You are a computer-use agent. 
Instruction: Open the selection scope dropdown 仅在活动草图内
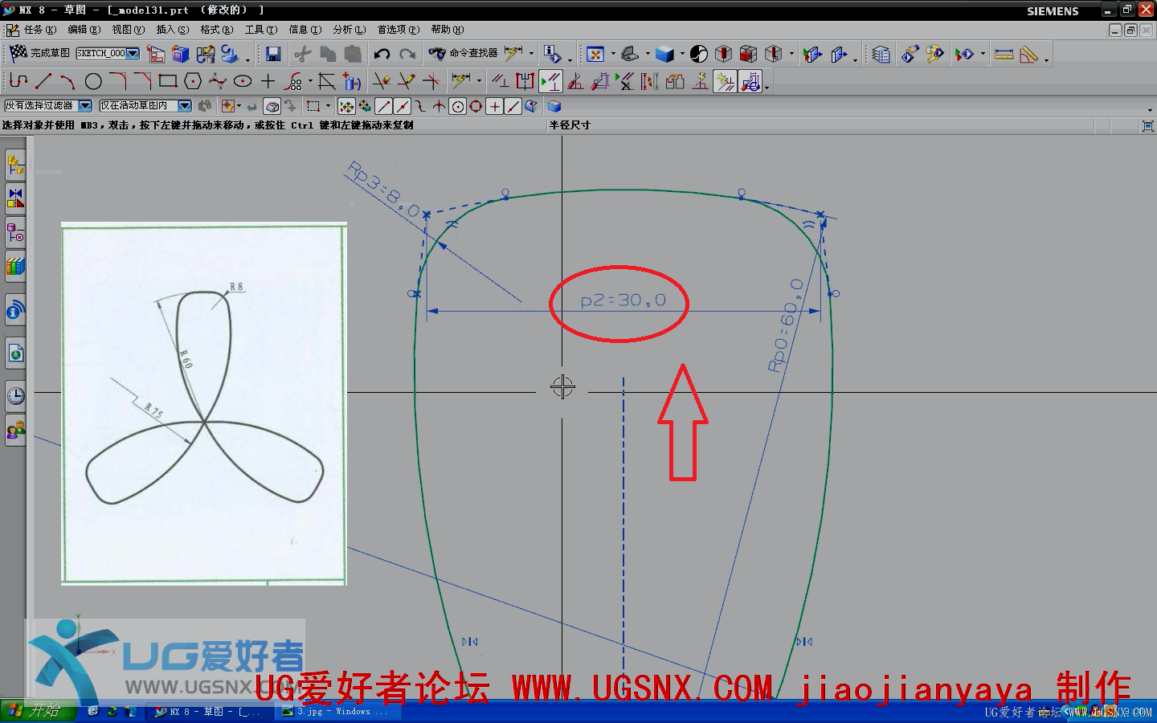185,106
